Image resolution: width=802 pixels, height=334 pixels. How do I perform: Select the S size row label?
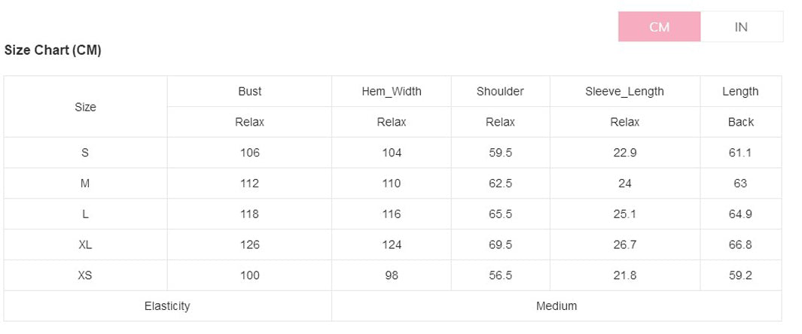pos(85,153)
